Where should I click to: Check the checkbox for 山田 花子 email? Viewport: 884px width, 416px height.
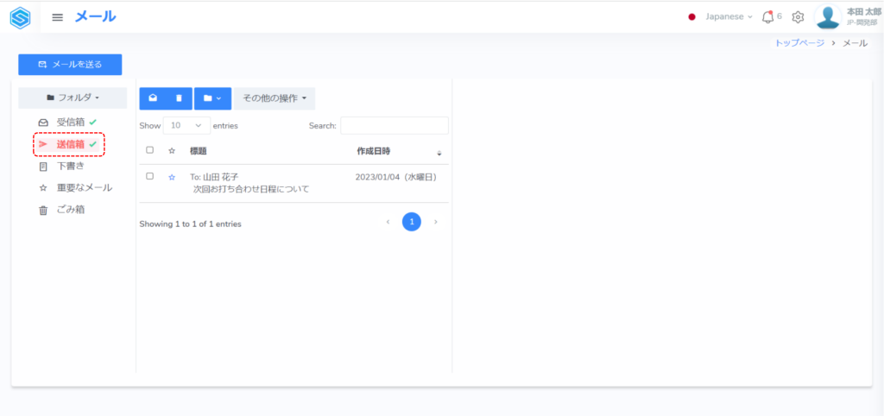150,176
